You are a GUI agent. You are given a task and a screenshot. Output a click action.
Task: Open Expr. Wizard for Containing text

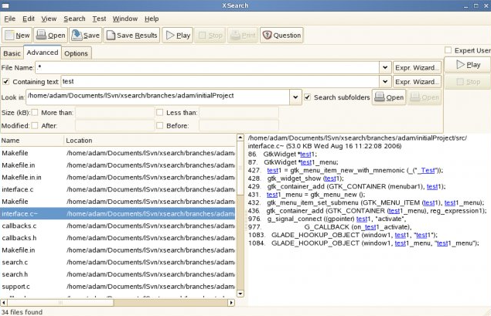[x=417, y=82]
